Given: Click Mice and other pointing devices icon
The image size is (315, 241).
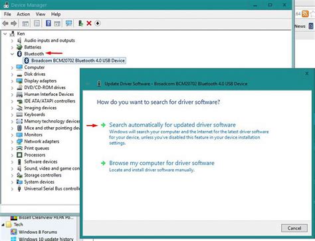Looking at the screenshot, I should tap(19, 128).
